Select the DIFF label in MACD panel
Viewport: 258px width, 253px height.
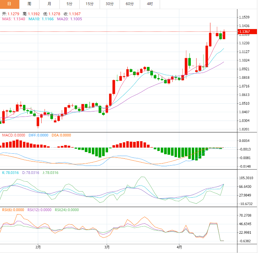38,135
